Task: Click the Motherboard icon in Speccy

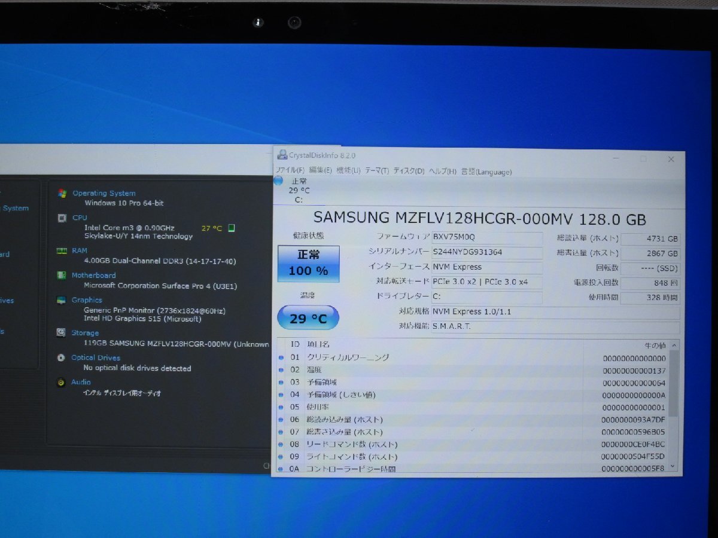Action: pos(62,276)
